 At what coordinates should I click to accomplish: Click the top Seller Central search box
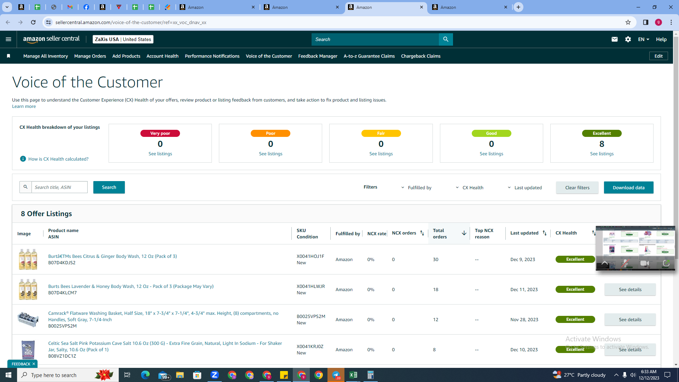point(375,39)
